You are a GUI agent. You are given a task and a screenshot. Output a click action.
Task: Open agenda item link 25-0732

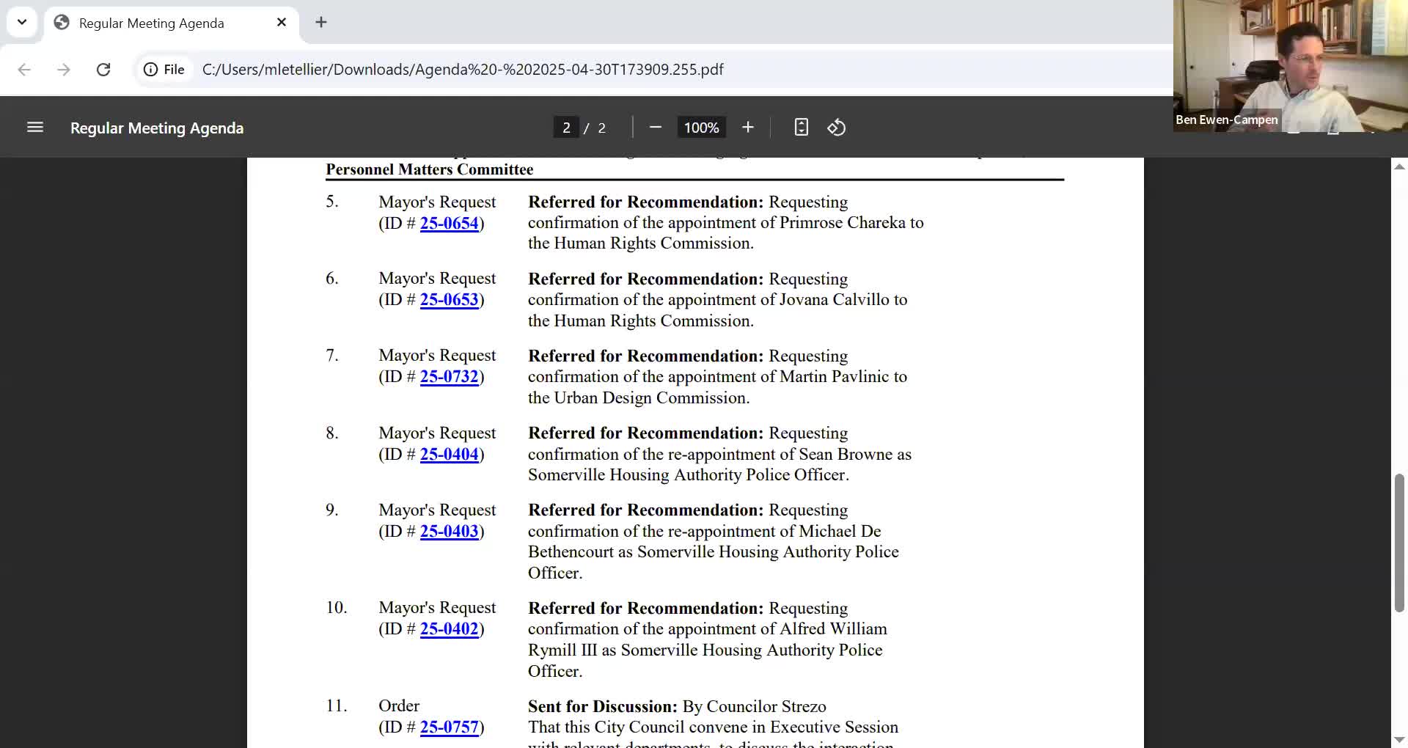(x=449, y=376)
